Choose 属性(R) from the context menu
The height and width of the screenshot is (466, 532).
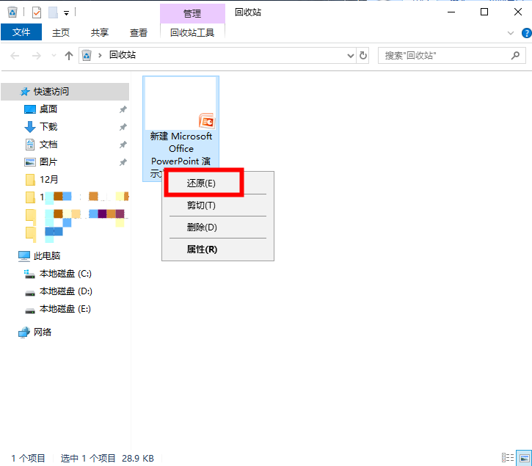coord(217,250)
